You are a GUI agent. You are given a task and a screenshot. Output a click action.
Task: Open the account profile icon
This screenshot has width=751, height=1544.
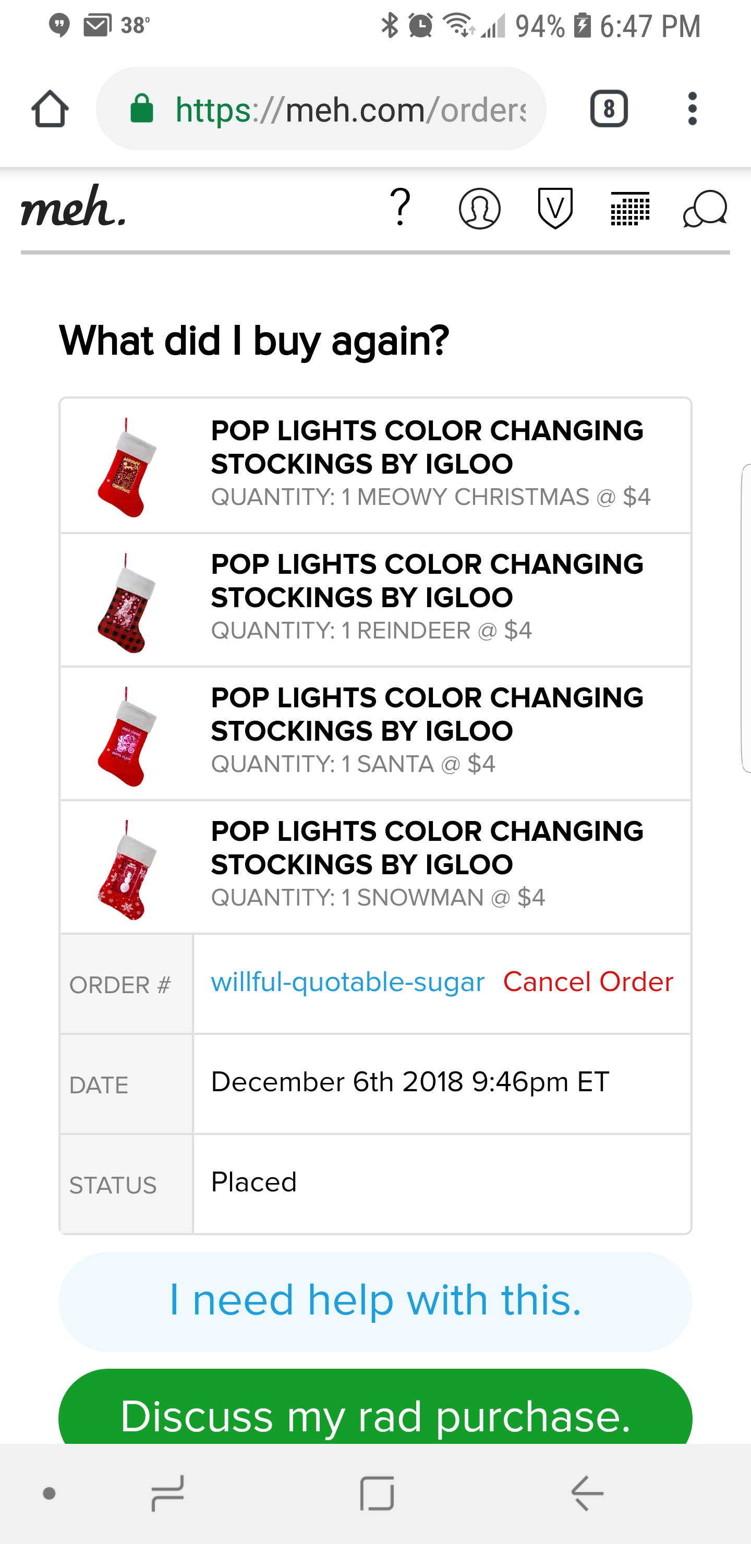[x=479, y=209]
